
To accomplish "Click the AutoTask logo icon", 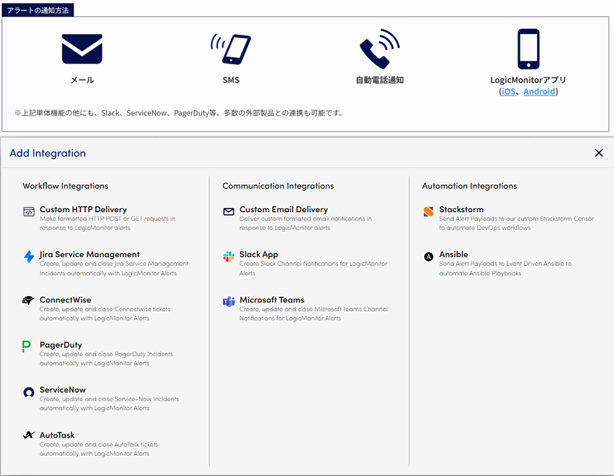I will coord(29,435).
